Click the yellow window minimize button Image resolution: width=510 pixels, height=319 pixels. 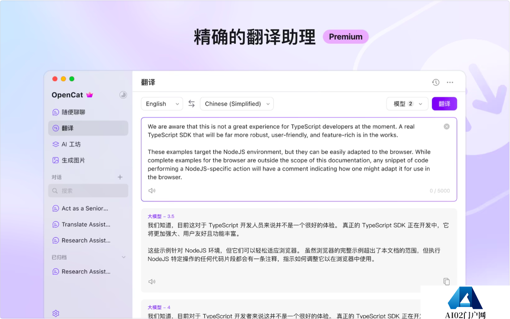tap(64, 79)
